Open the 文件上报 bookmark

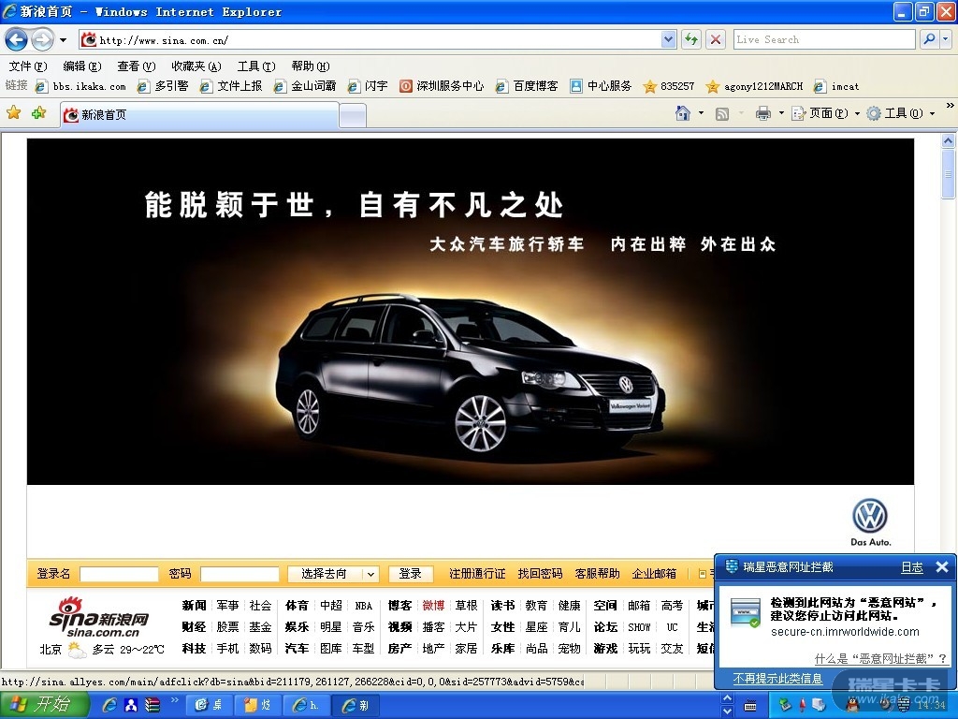[232, 86]
